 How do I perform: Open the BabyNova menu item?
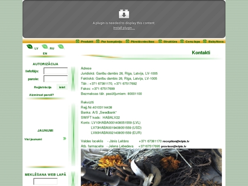216,41
